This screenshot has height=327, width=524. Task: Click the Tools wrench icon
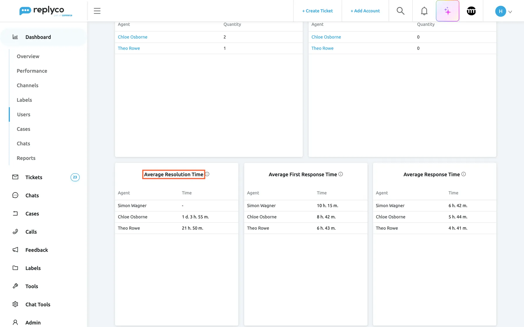15,286
